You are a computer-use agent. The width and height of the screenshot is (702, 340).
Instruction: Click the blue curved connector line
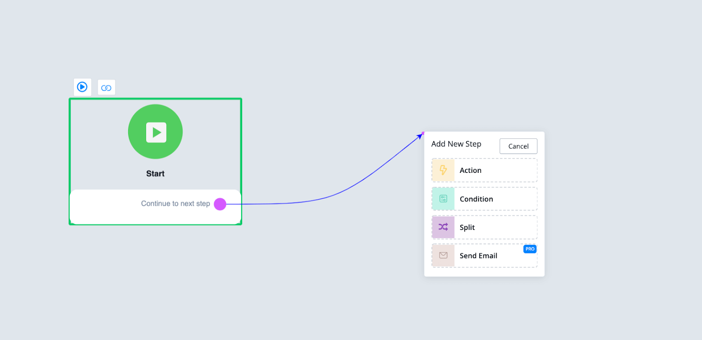click(333, 196)
